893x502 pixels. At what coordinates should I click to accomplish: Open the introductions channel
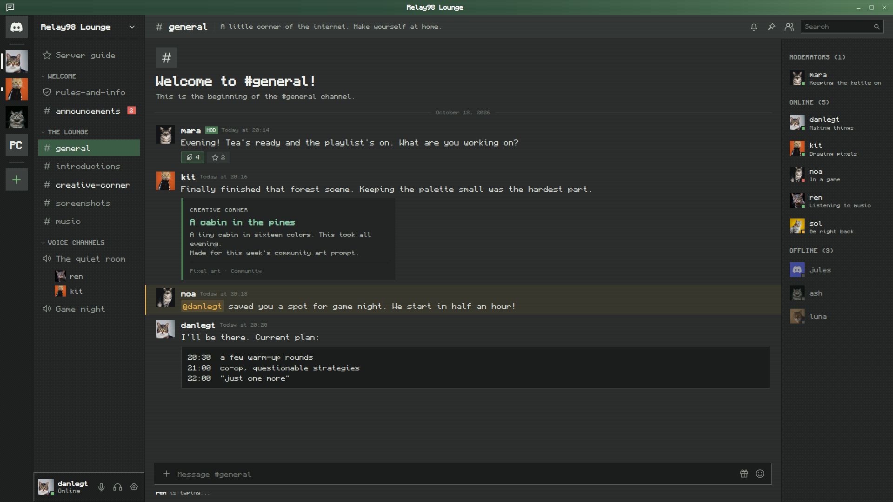(89, 166)
